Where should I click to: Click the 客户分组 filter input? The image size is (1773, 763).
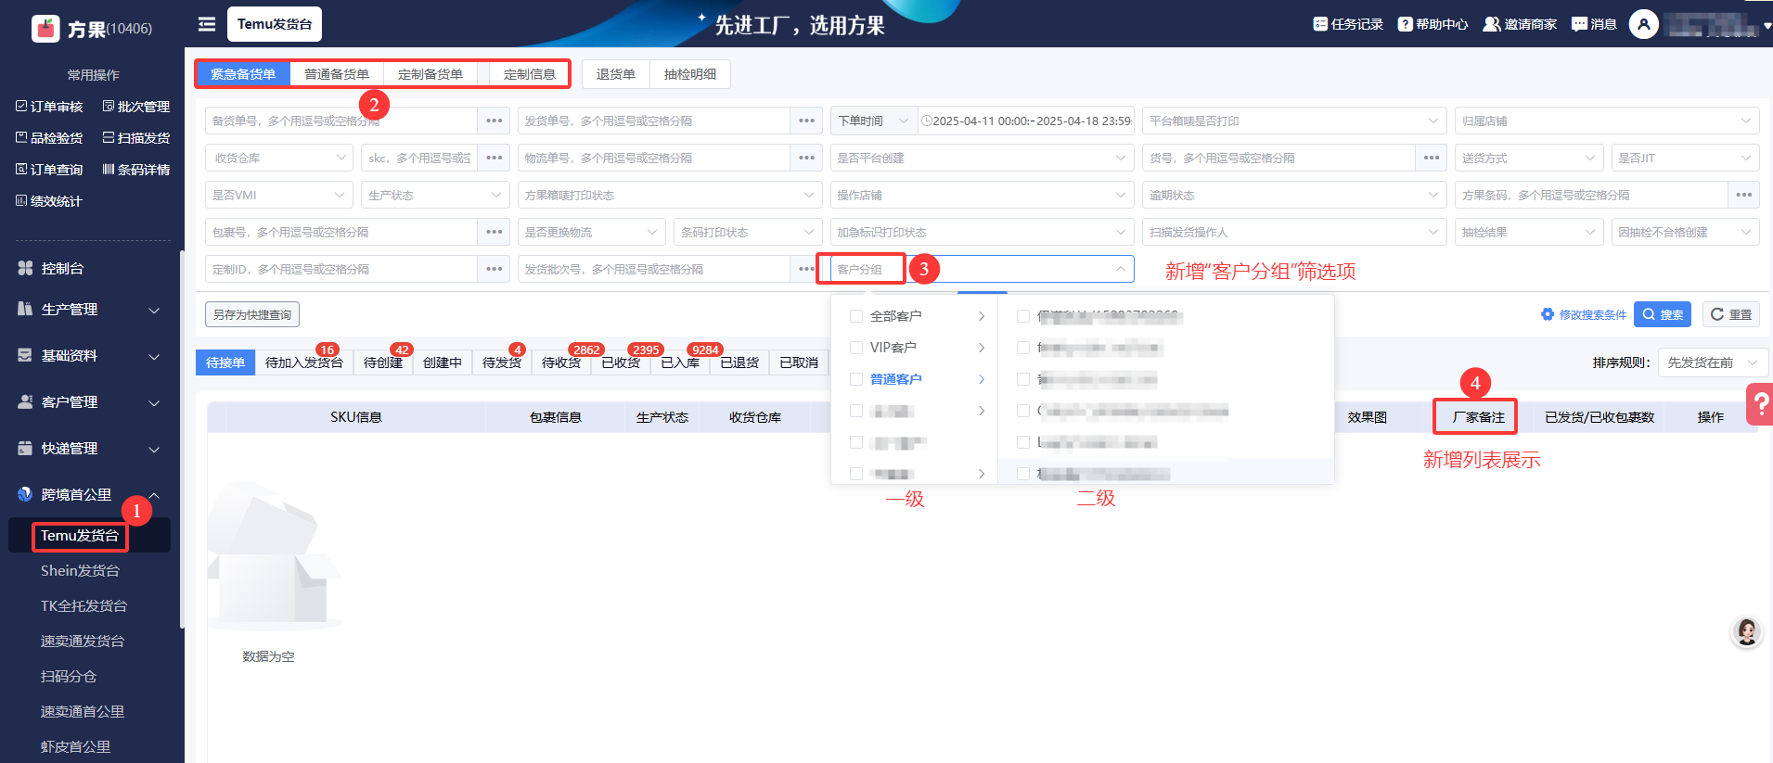[983, 269]
